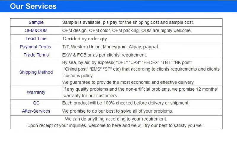Select the 12 months' warranty sentence
Screen dimensions: 237x144
(140, 92)
